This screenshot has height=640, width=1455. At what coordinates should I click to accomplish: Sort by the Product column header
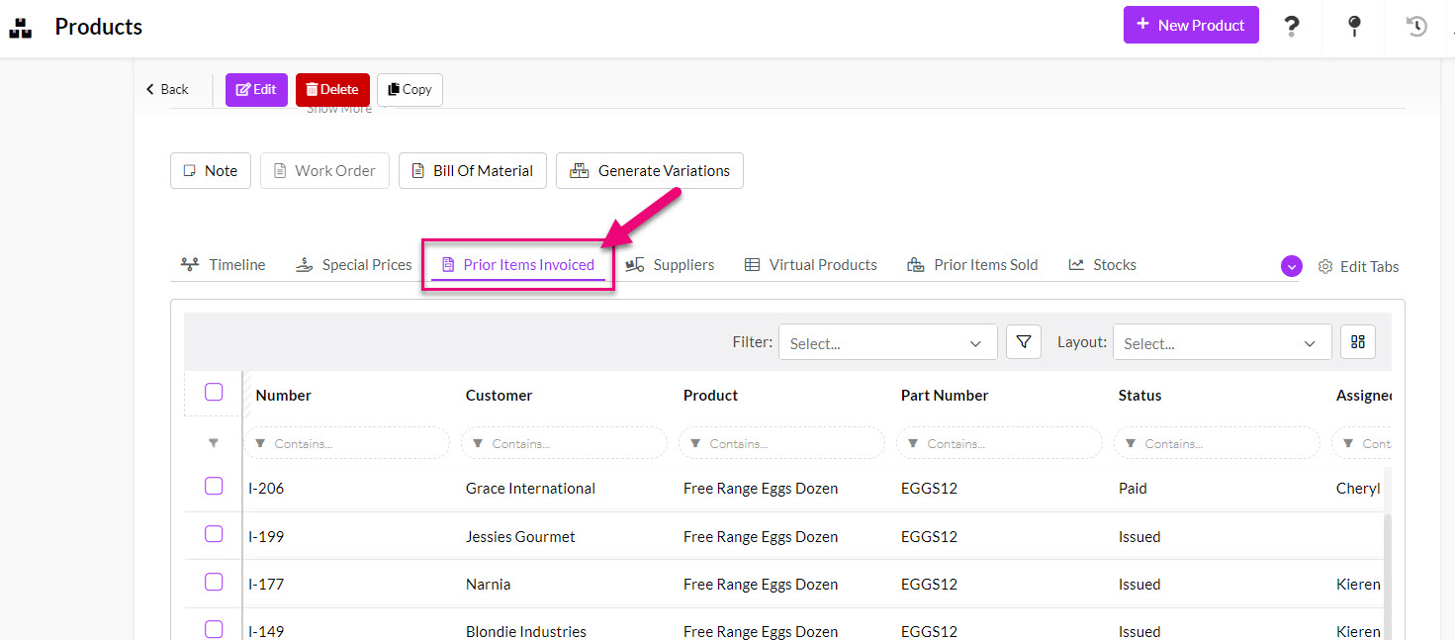coord(711,395)
